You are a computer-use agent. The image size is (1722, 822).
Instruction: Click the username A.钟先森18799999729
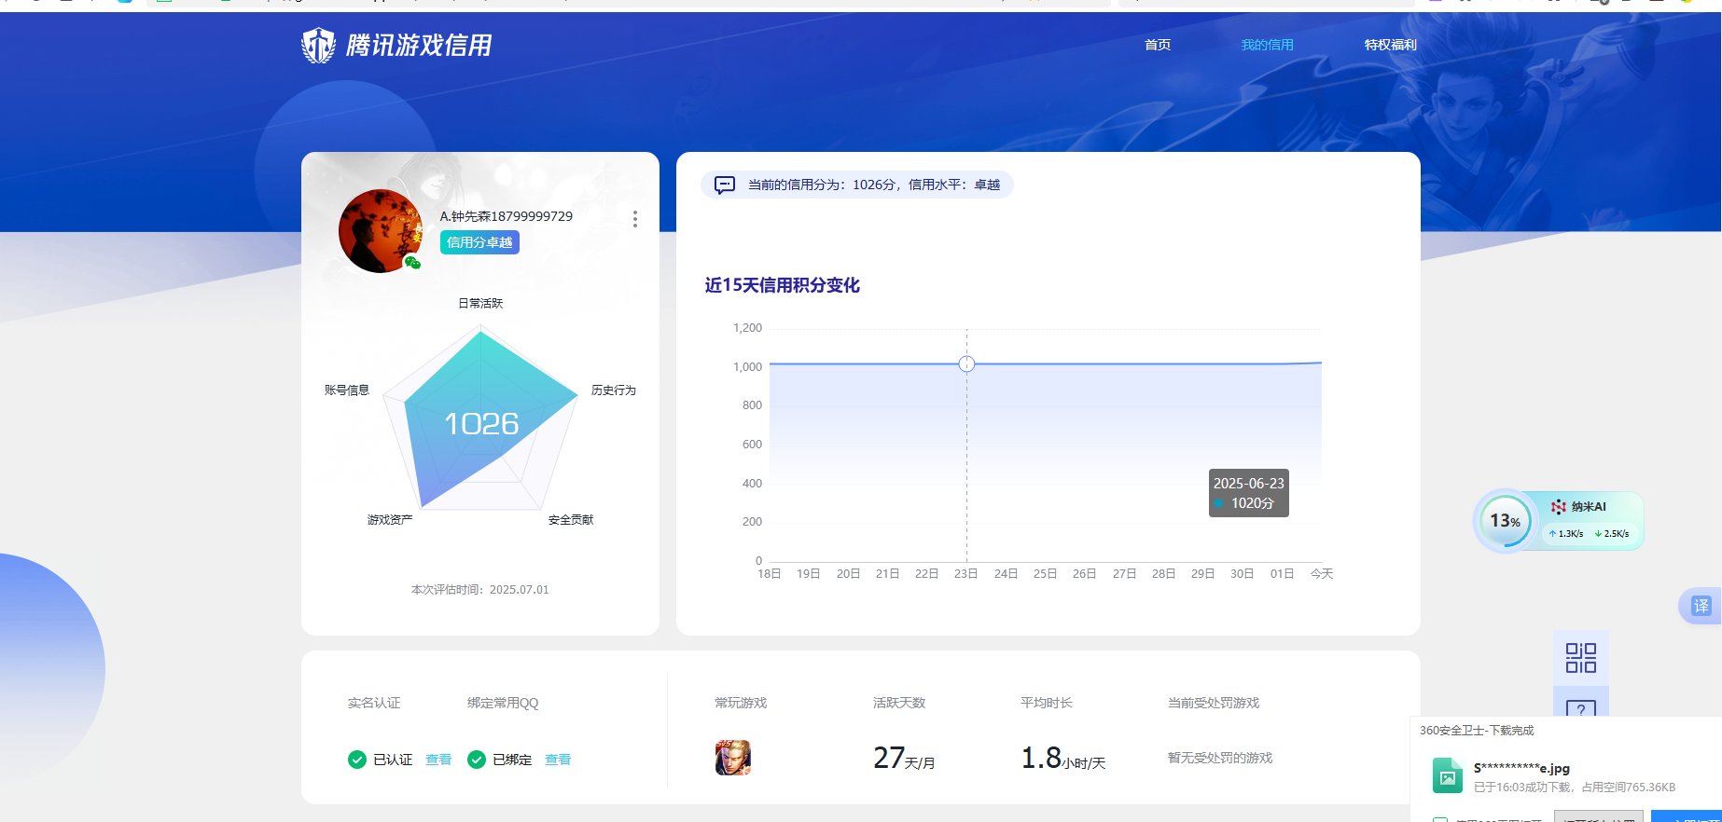click(x=507, y=216)
